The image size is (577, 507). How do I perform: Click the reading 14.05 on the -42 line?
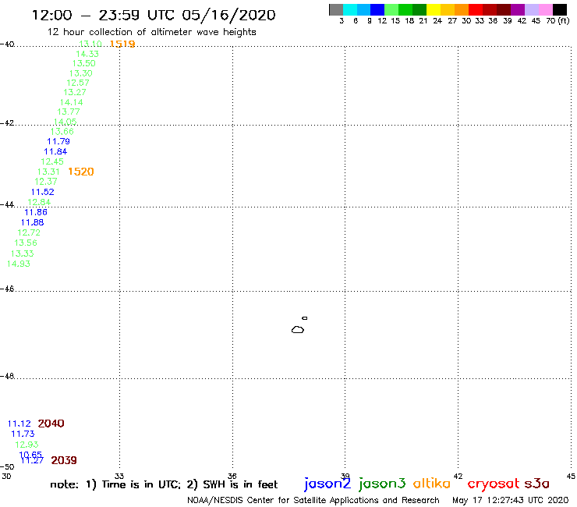click(x=65, y=122)
